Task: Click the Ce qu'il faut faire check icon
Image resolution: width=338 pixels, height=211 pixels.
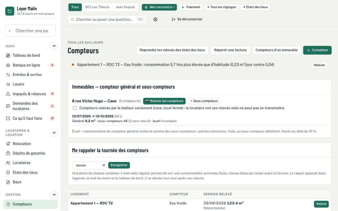Action: click(x=8, y=118)
